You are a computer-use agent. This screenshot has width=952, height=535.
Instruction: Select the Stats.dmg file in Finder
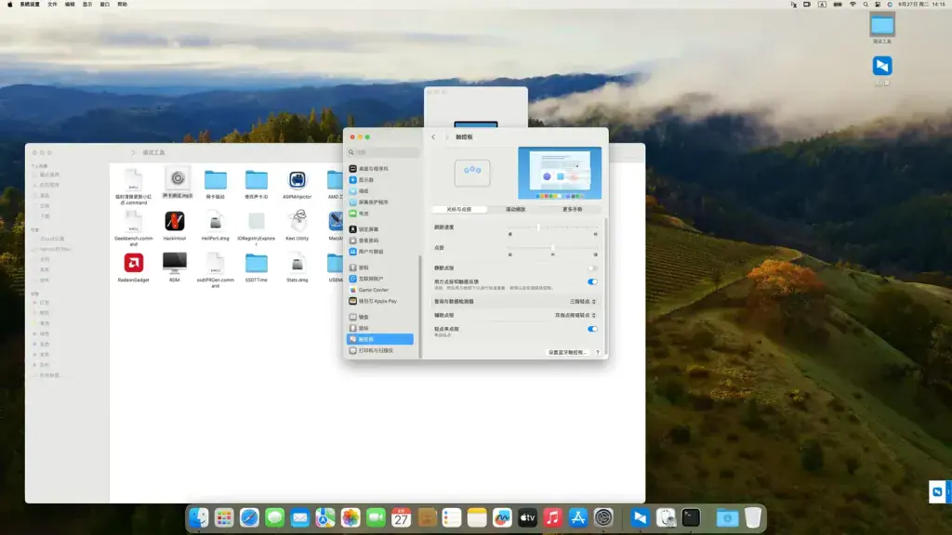point(297,267)
